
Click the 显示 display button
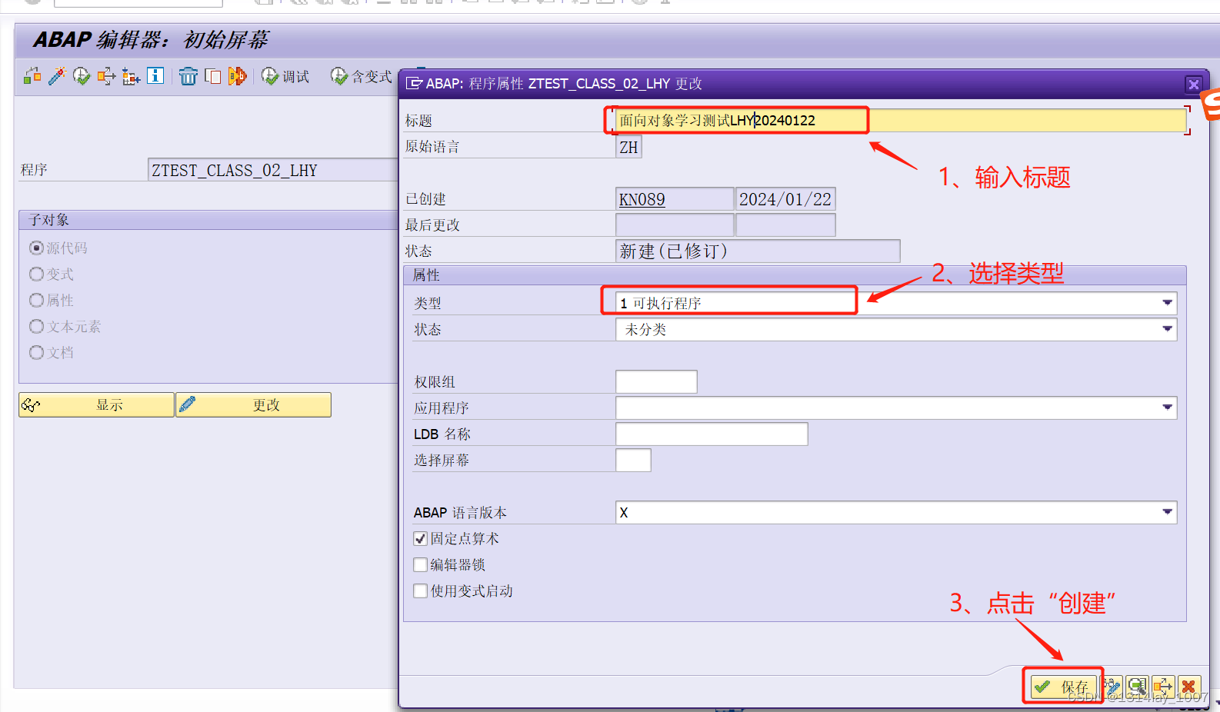[x=96, y=404]
